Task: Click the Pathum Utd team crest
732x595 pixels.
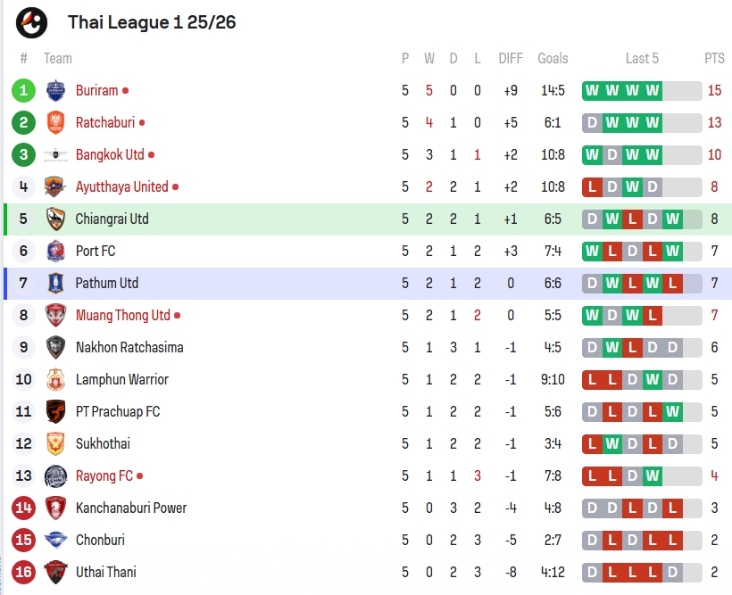Action: point(55,284)
